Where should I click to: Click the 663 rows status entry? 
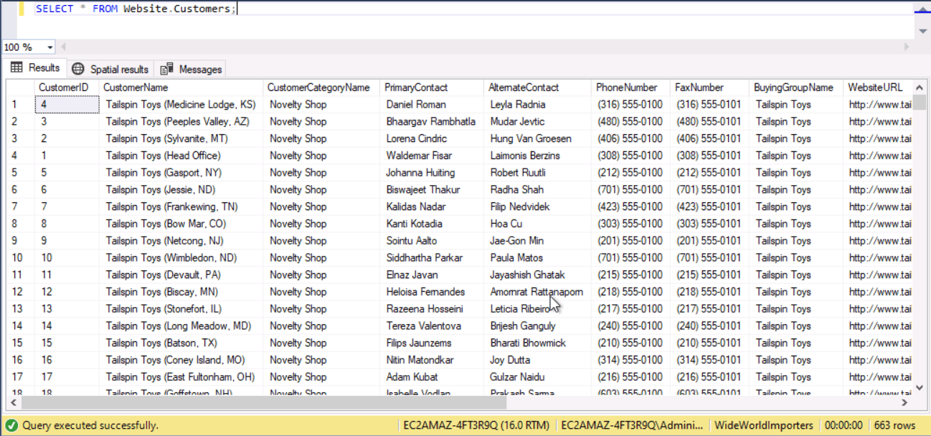click(895, 425)
